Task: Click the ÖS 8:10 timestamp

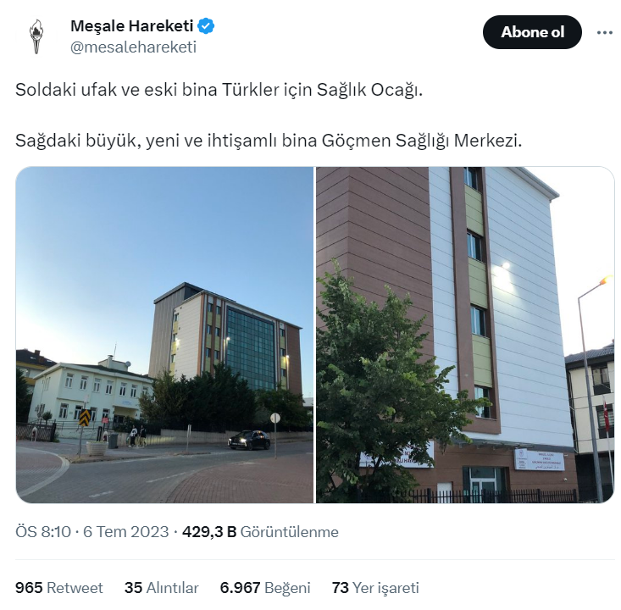Action: click(43, 531)
